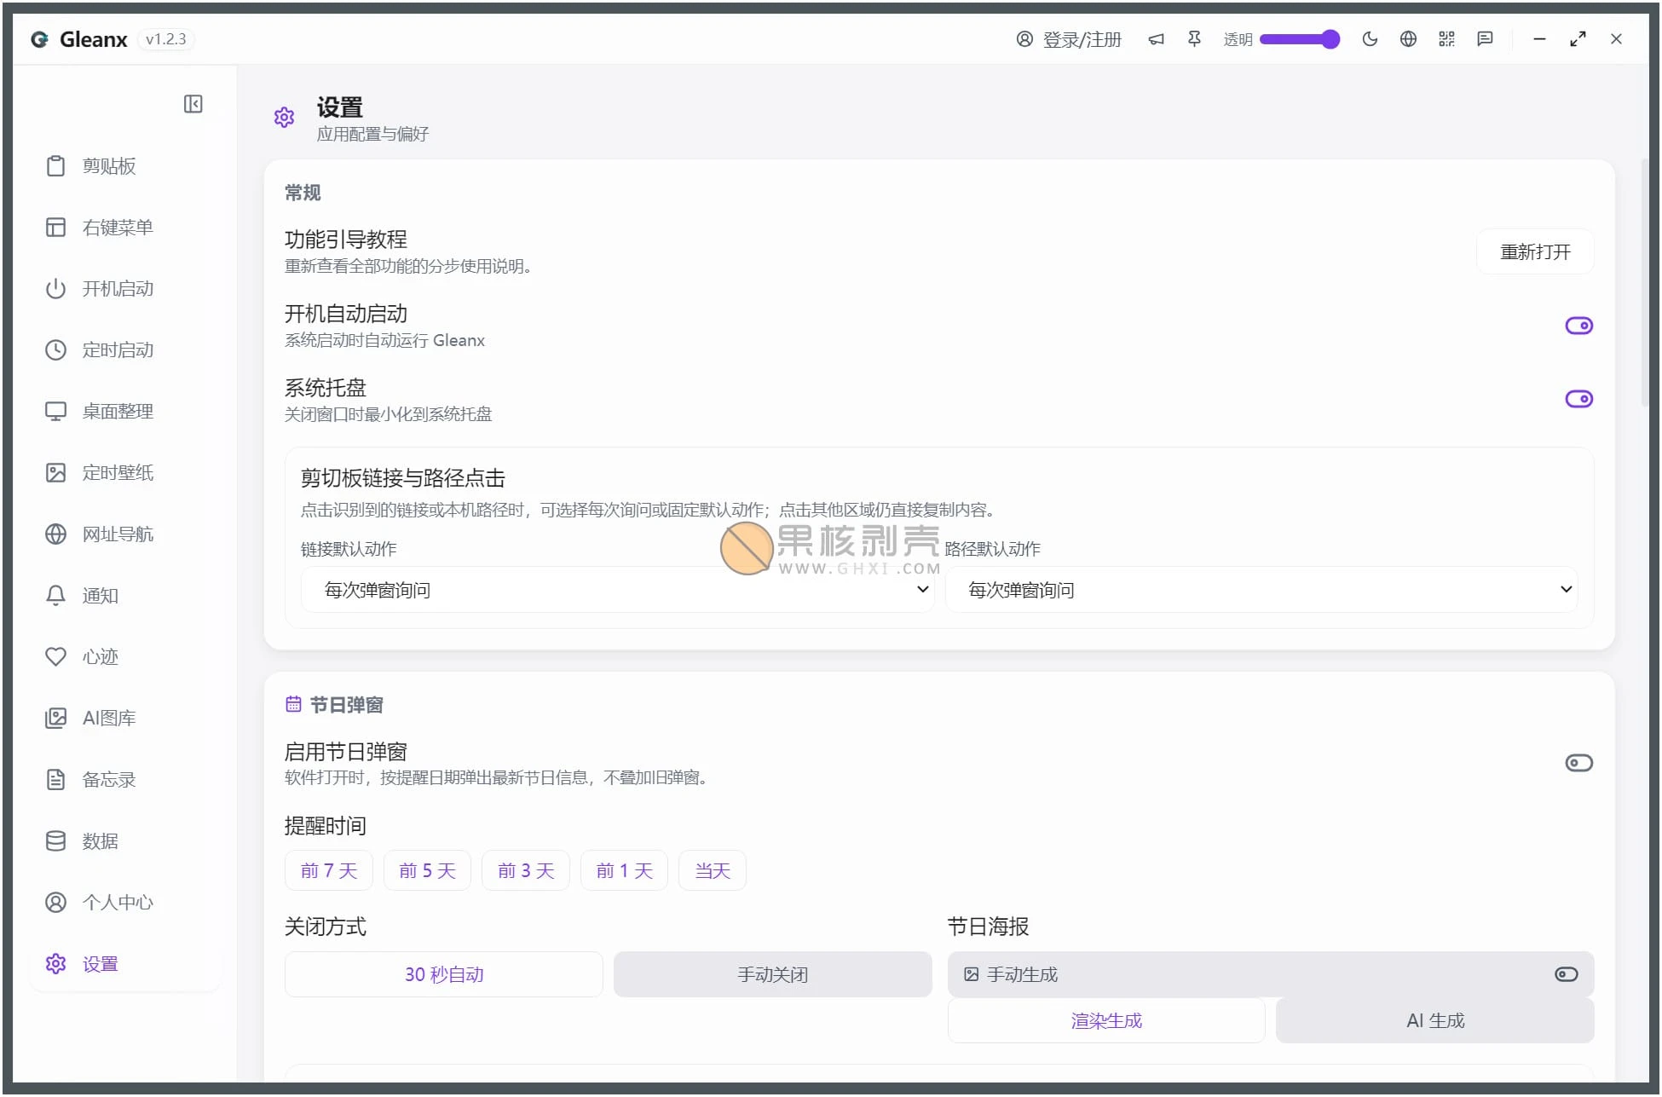Screen dimensions: 1662x1097
Task: Select 前 5 天 reminder chip
Action: coord(427,870)
